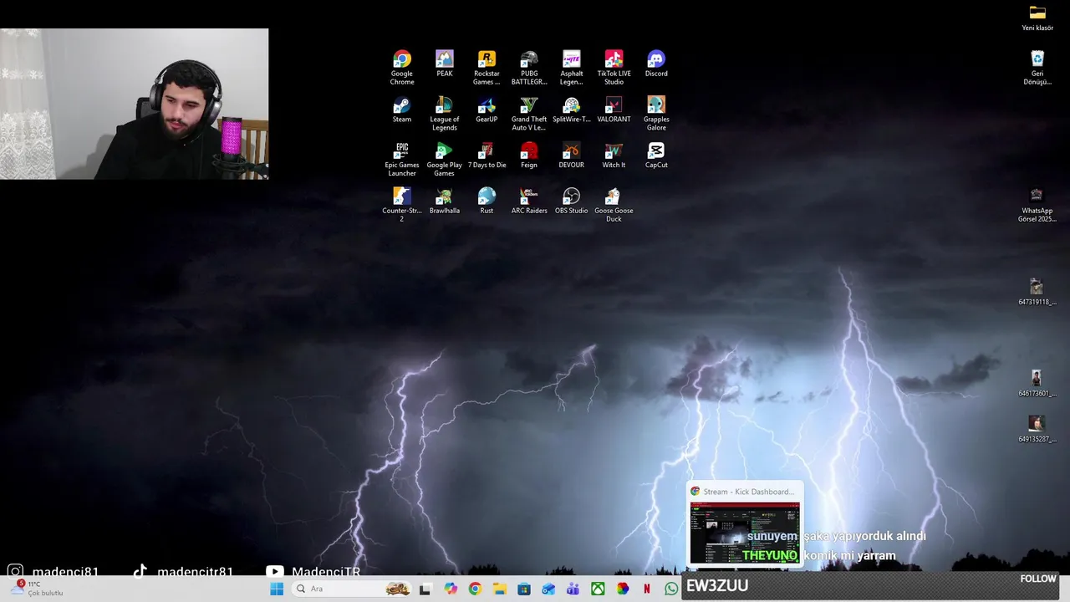Image resolution: width=1070 pixels, height=602 pixels.
Task: Open Microsoft Store from the taskbar
Action: 524,589
